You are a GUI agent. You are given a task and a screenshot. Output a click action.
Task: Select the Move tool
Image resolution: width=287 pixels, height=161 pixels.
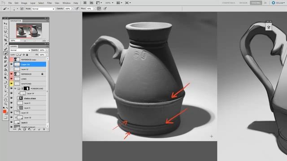(5, 24)
